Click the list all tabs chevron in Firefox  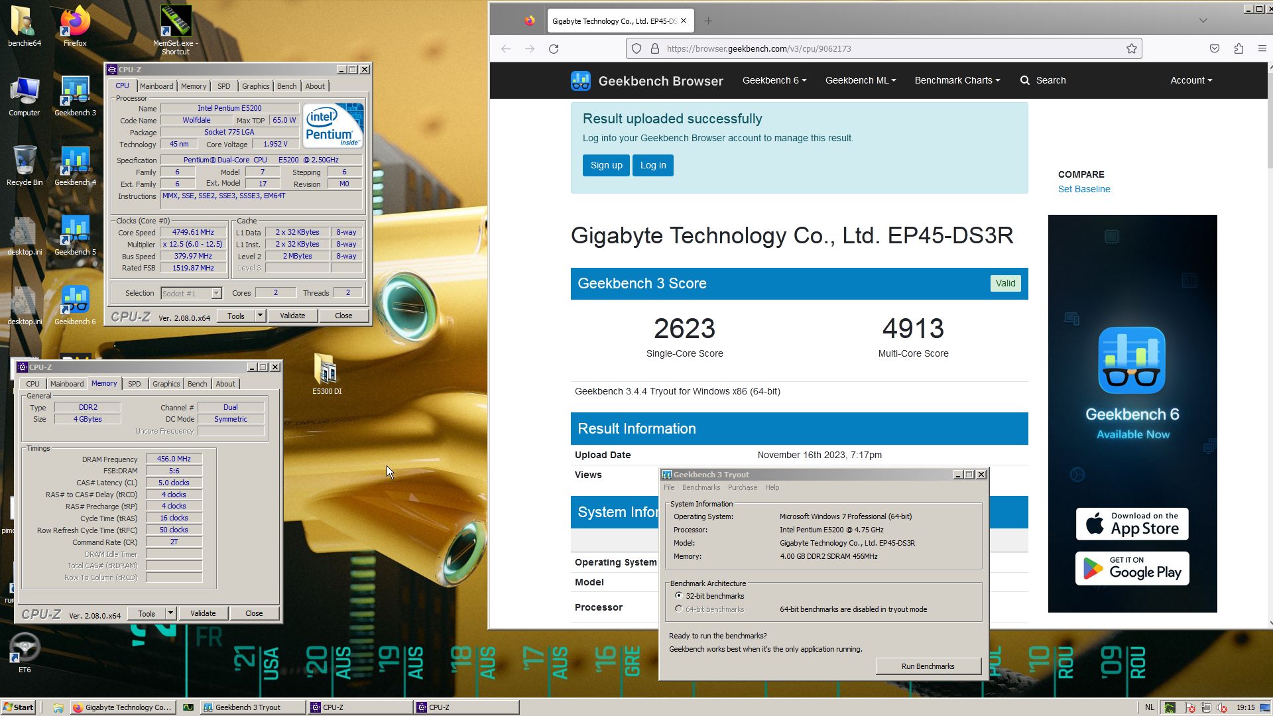(1203, 21)
